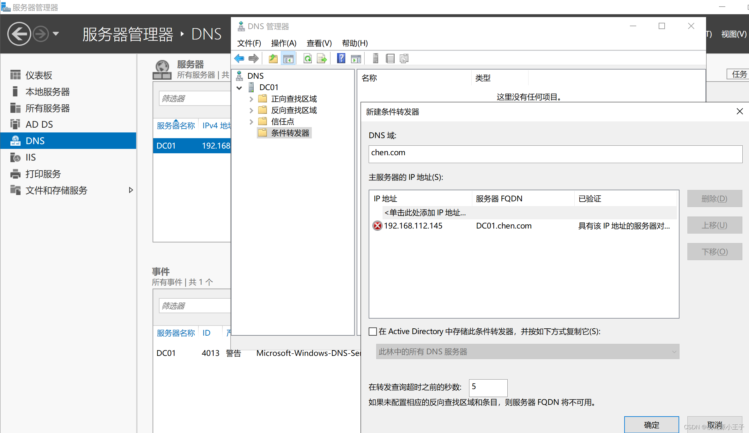The image size is (749, 433).
Task: Click the Refresh icon in DNS Manager toolbar
Action: 307,58
